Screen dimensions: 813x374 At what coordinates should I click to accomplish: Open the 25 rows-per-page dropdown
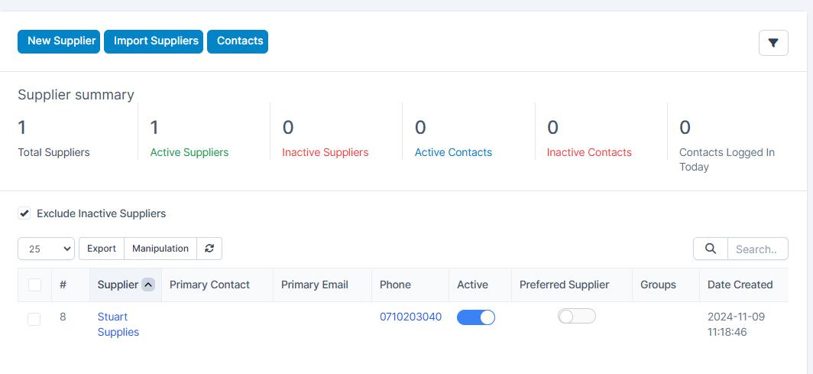point(46,249)
